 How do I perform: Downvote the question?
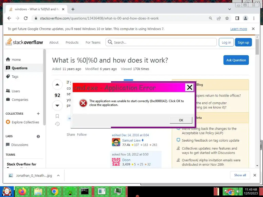(57, 105)
